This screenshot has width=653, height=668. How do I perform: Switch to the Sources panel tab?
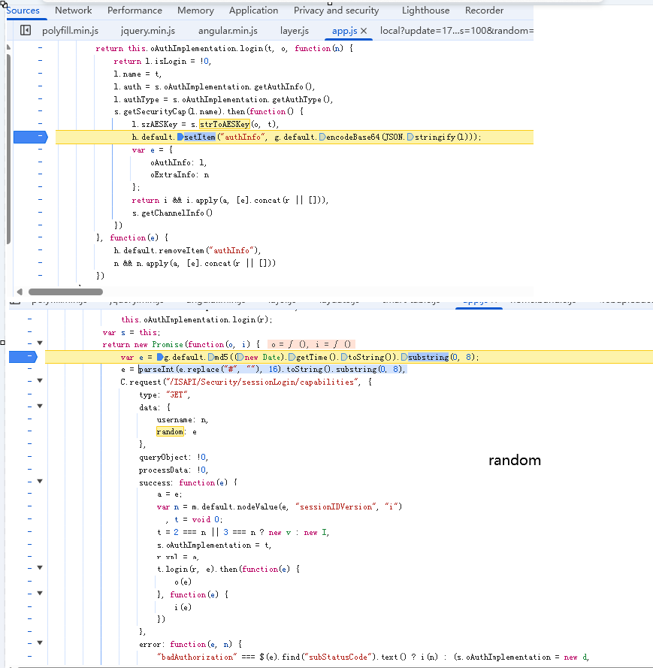pyautogui.click(x=23, y=11)
